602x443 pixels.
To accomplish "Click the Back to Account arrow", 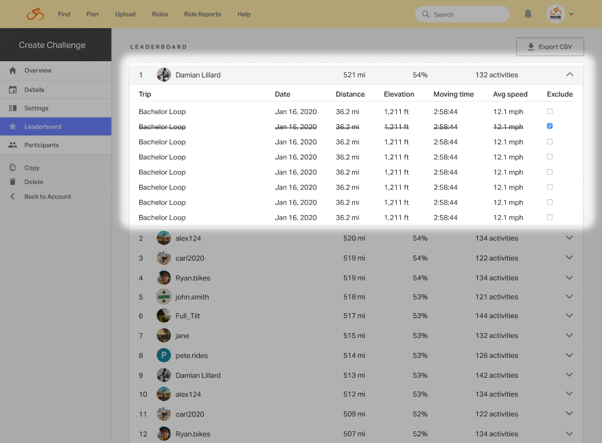I will coord(12,196).
